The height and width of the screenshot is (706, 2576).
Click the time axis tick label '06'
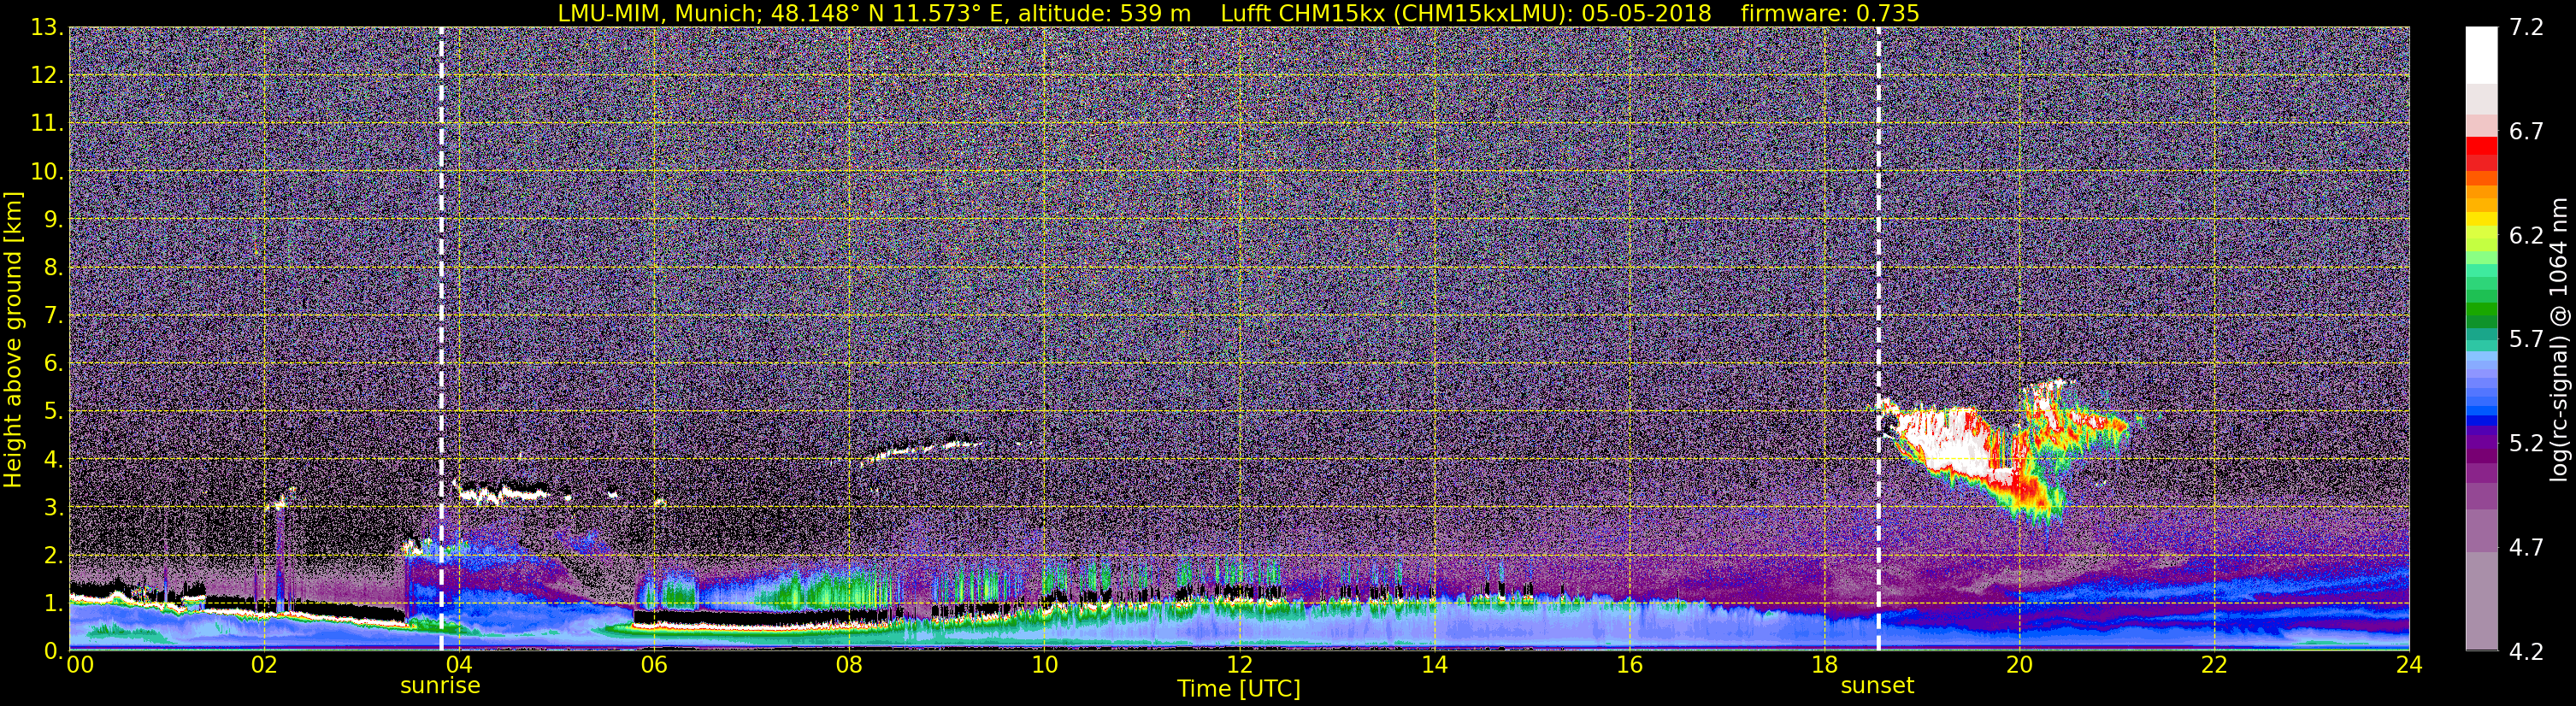click(653, 665)
